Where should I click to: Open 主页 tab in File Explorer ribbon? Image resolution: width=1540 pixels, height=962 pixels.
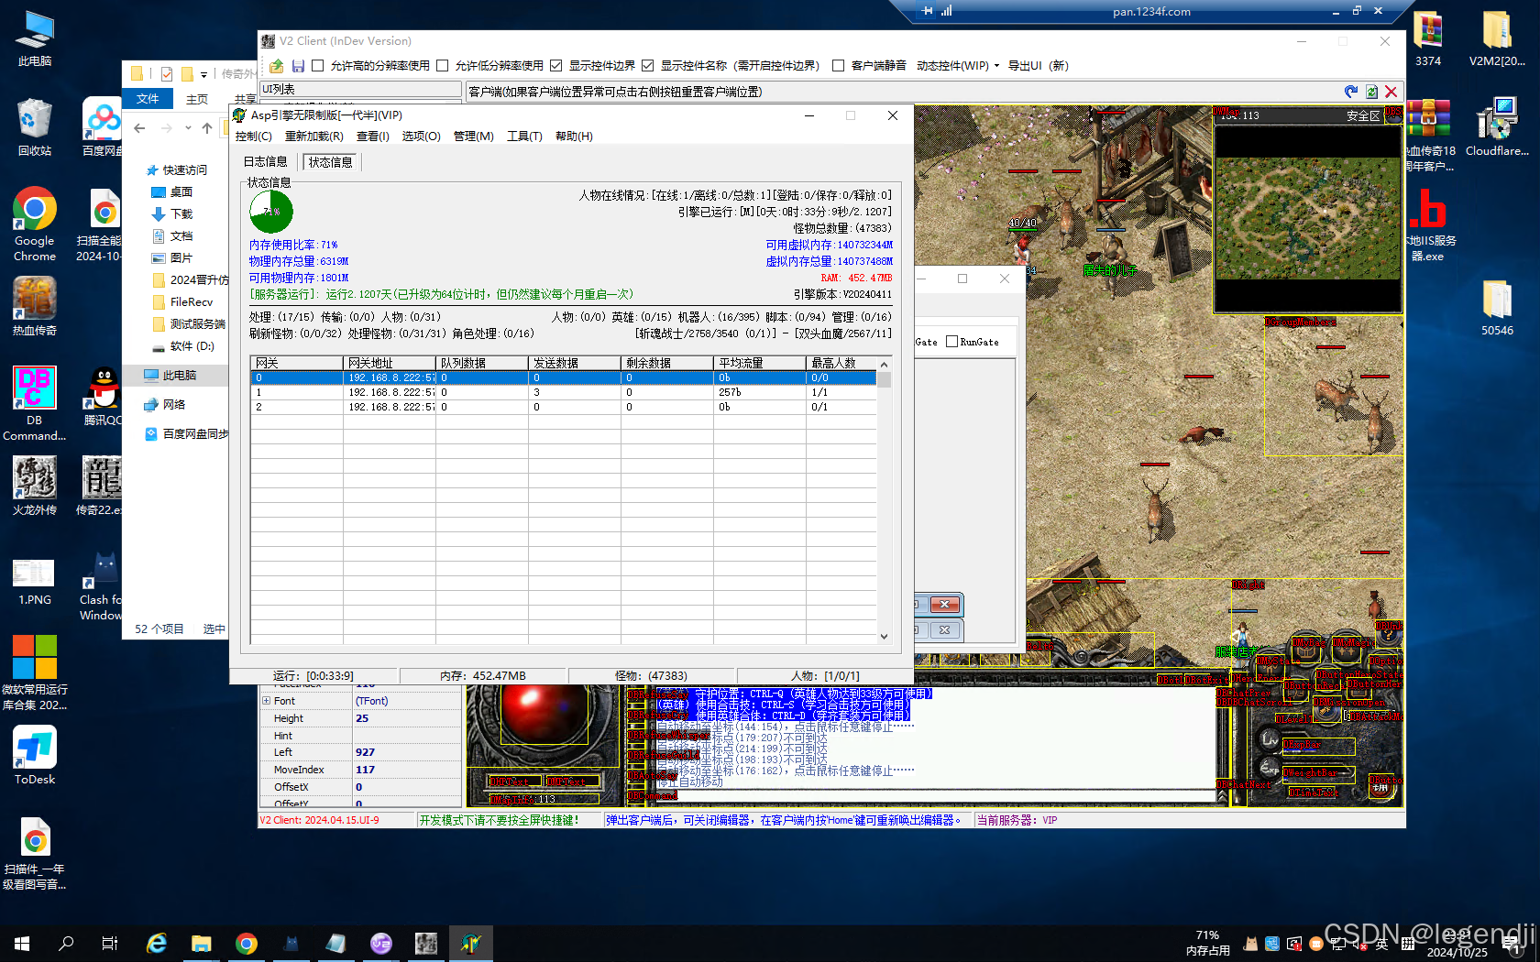coord(197,99)
